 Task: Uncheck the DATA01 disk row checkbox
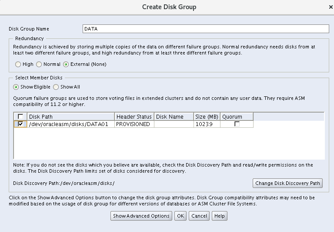[x=20, y=124]
